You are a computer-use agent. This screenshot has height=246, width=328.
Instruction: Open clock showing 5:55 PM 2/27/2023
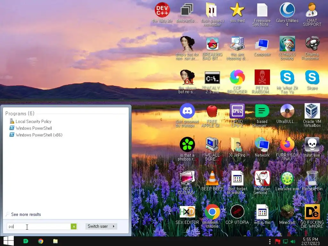point(310,241)
